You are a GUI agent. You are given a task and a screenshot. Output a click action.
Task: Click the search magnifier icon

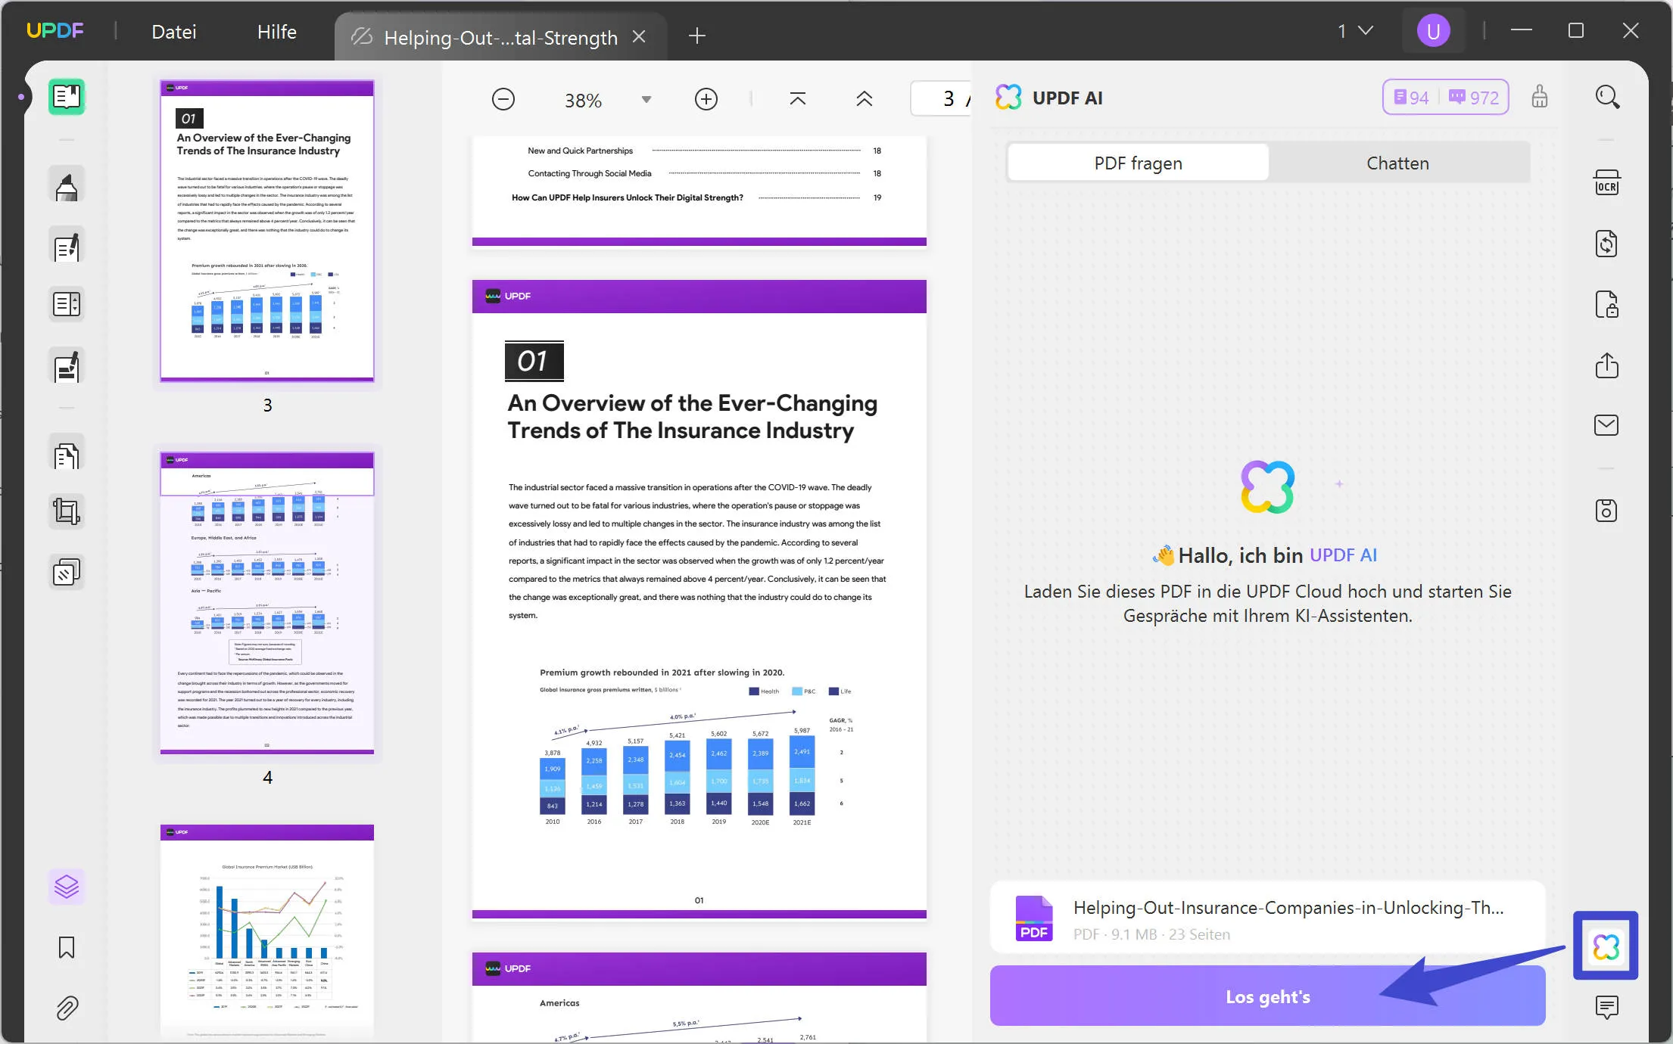1607,97
